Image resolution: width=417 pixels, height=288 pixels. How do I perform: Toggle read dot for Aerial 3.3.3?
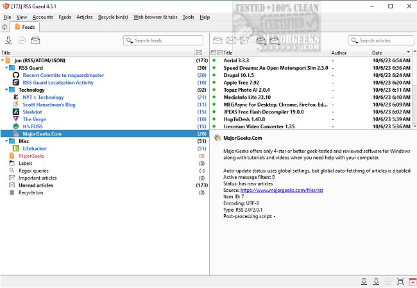coord(214,60)
